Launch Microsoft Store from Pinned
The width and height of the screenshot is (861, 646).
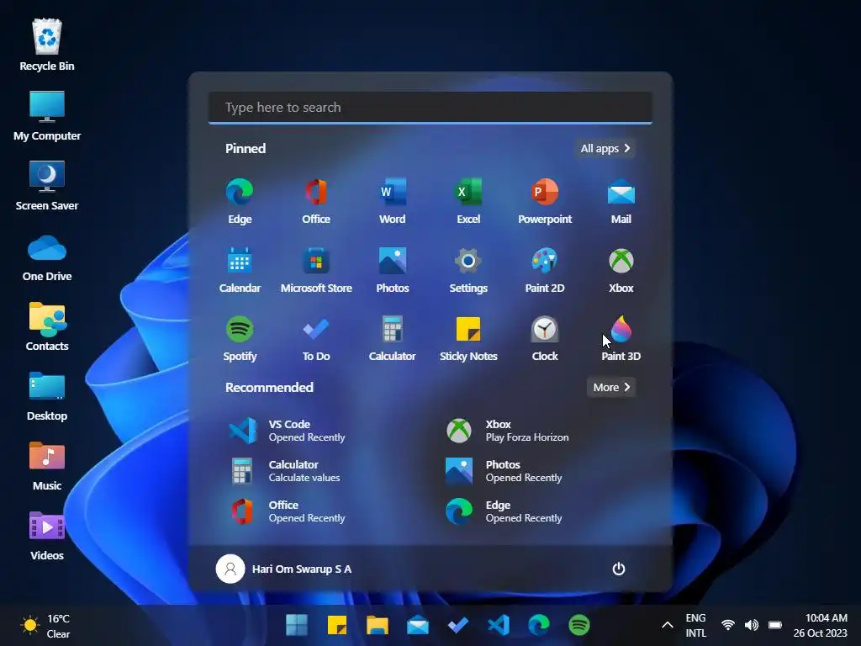[316, 270]
